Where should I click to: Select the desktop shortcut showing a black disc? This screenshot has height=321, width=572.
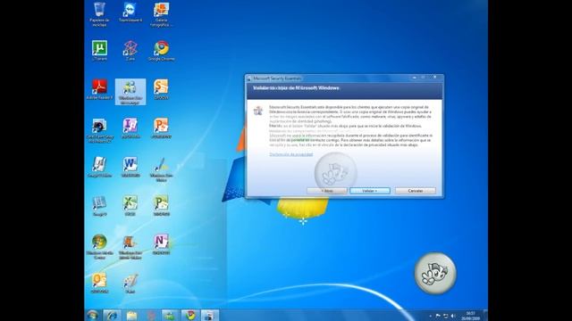[99, 130]
